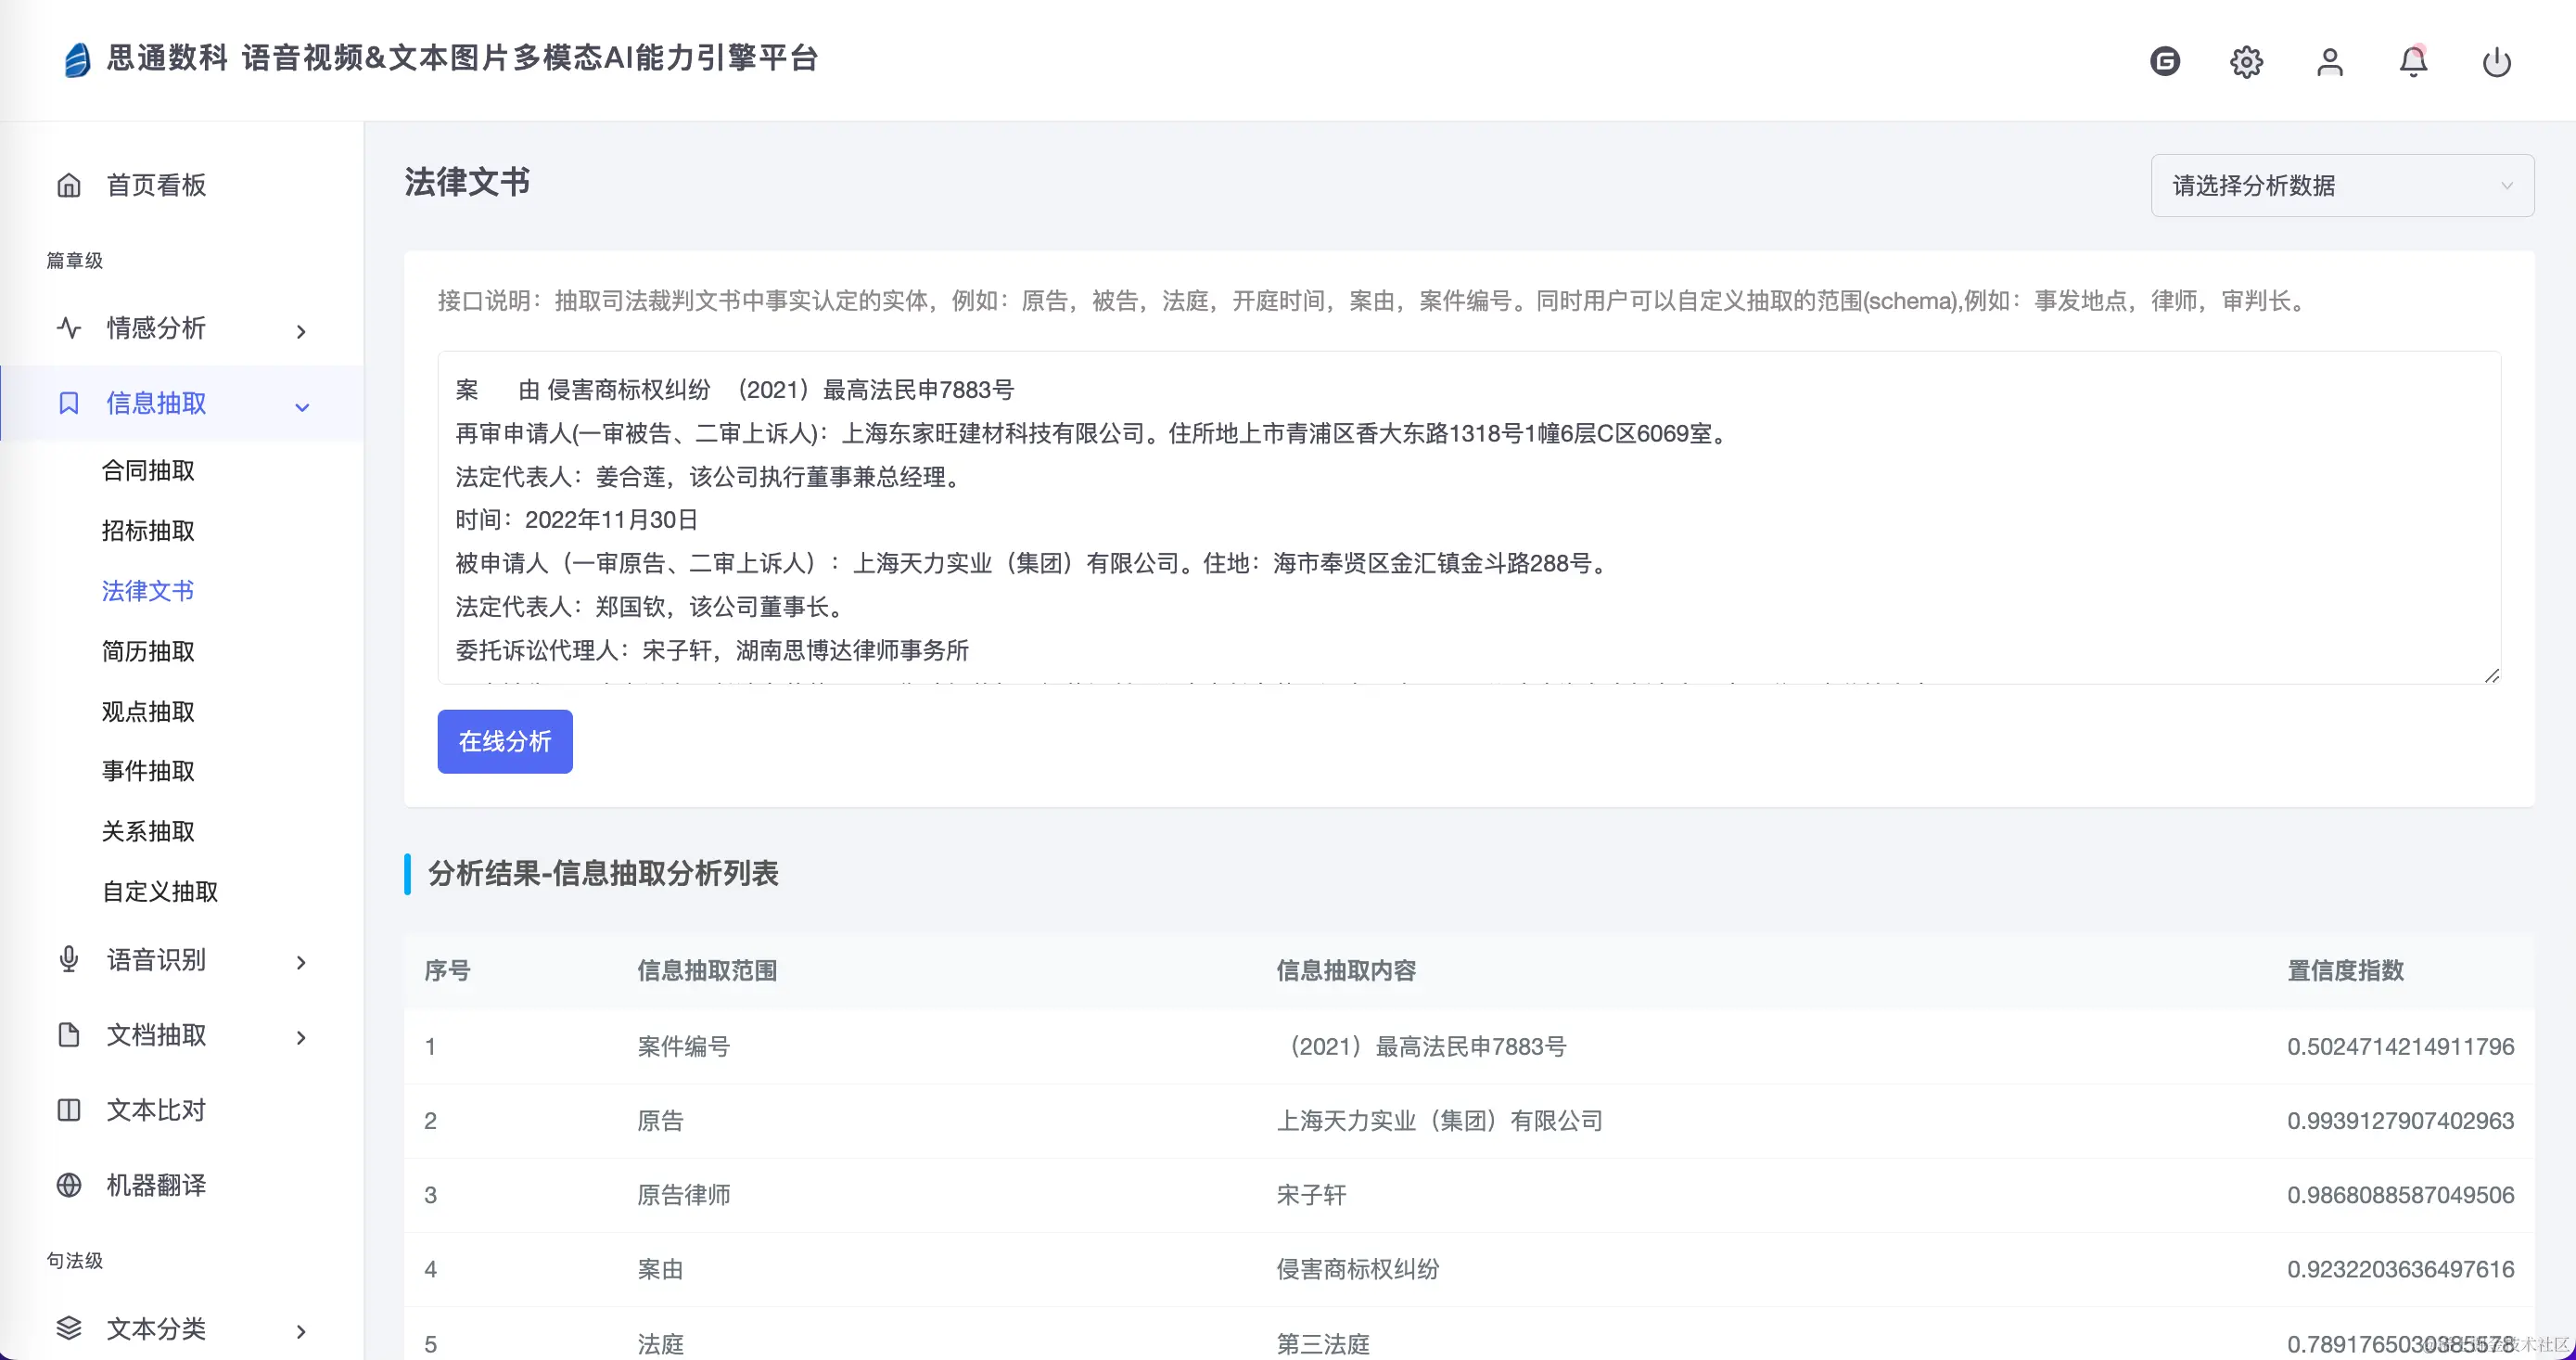This screenshot has height=1360, width=2576.
Task: Select the 机器翻译 globe icon
Action: click(x=68, y=1185)
